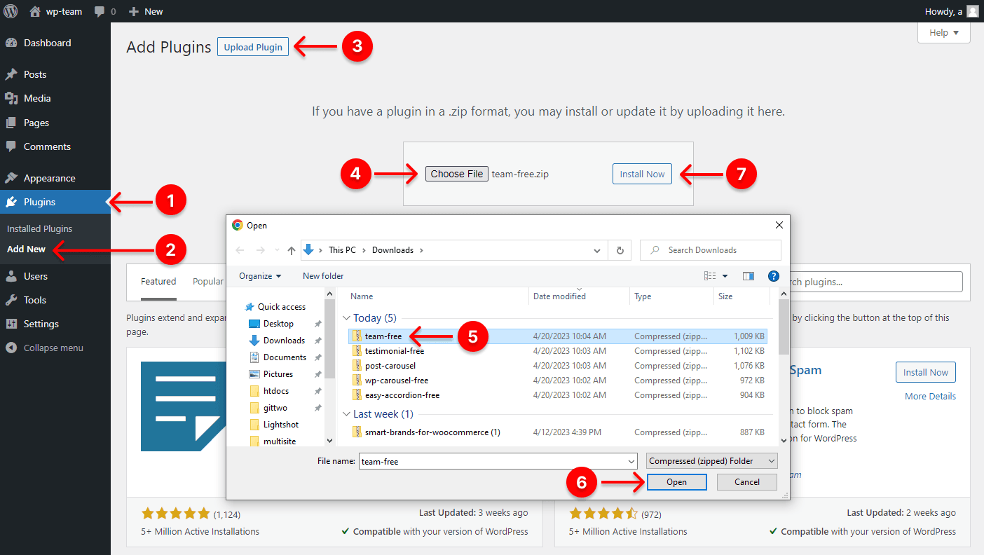
Task: Open More Details plugin link
Action: point(930,396)
